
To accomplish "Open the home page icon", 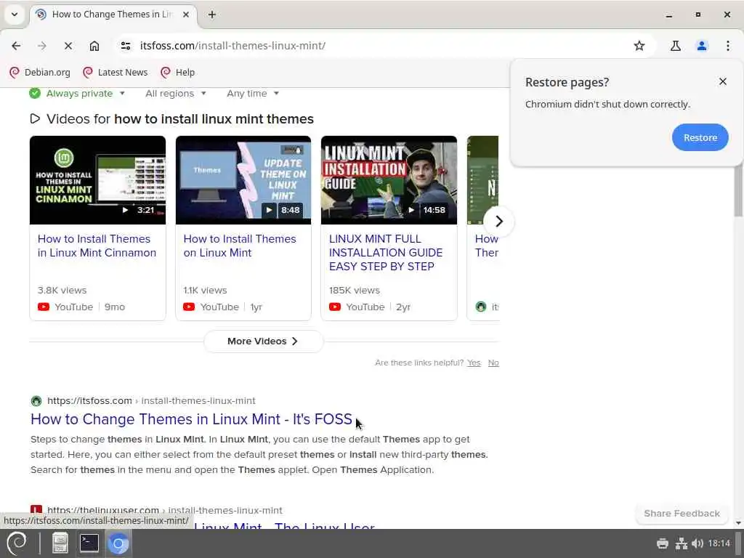I will point(94,46).
